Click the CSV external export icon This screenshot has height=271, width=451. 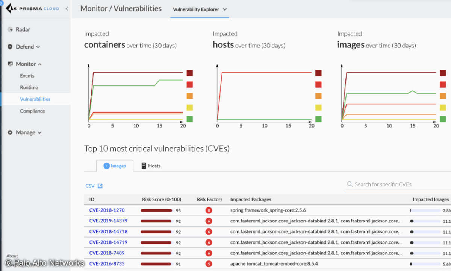point(100,186)
